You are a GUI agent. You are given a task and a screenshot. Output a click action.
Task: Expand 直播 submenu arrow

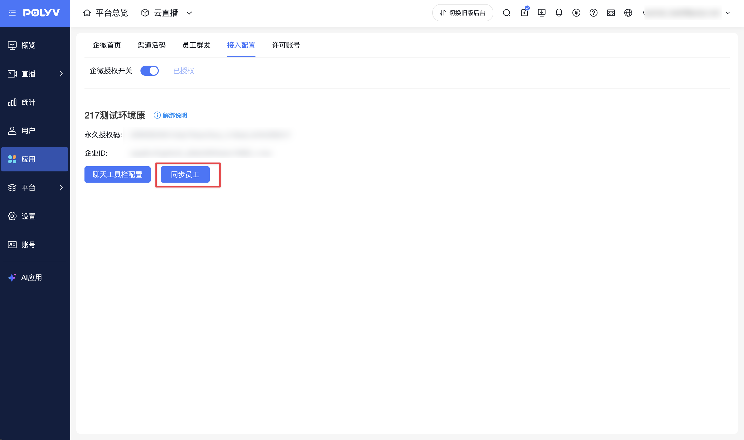pyautogui.click(x=61, y=74)
